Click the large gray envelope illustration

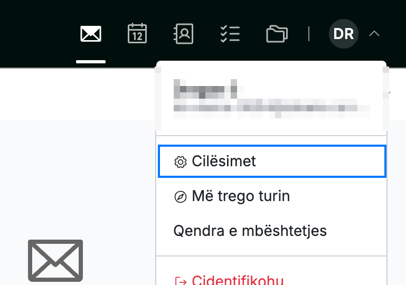click(55, 260)
